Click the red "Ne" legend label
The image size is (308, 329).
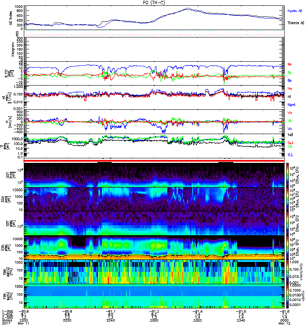point(290,88)
